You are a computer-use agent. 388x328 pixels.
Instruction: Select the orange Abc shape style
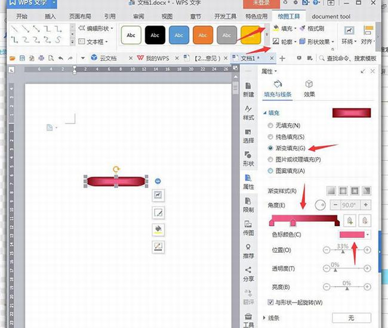(203, 35)
